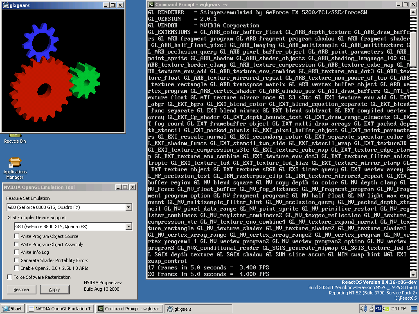This screenshot has height=314, width=419.
Task: Enable Write Program Object Source
Action: pyautogui.click(x=16, y=236)
